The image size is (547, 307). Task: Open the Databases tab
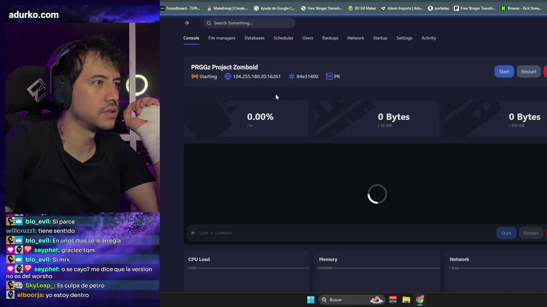pyautogui.click(x=254, y=38)
